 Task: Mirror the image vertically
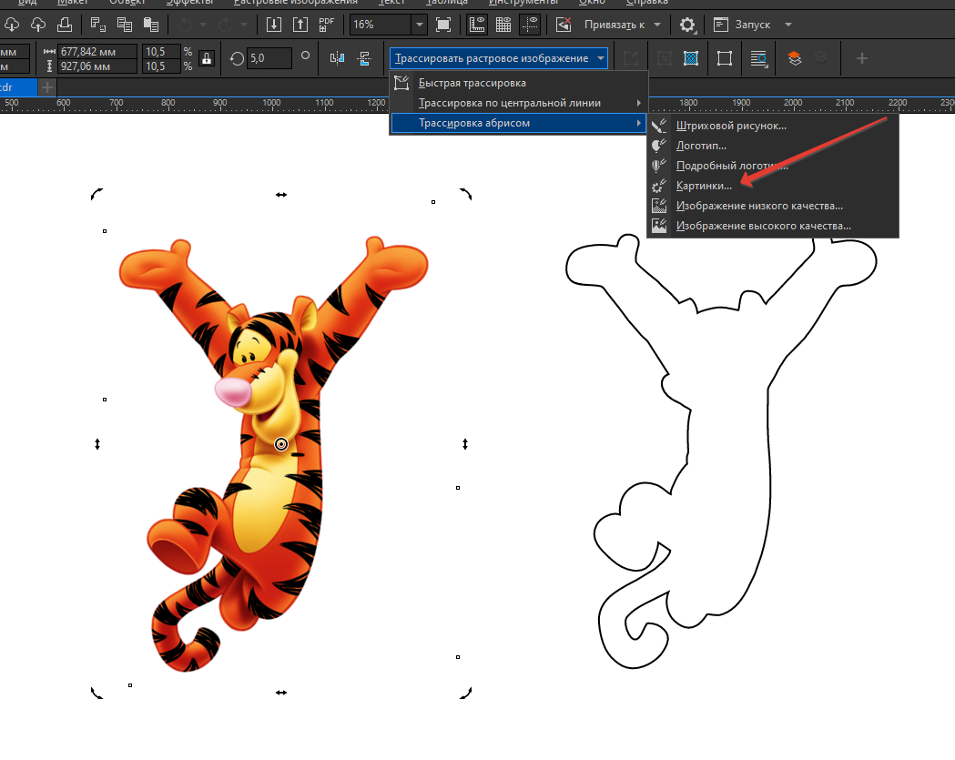(x=364, y=58)
